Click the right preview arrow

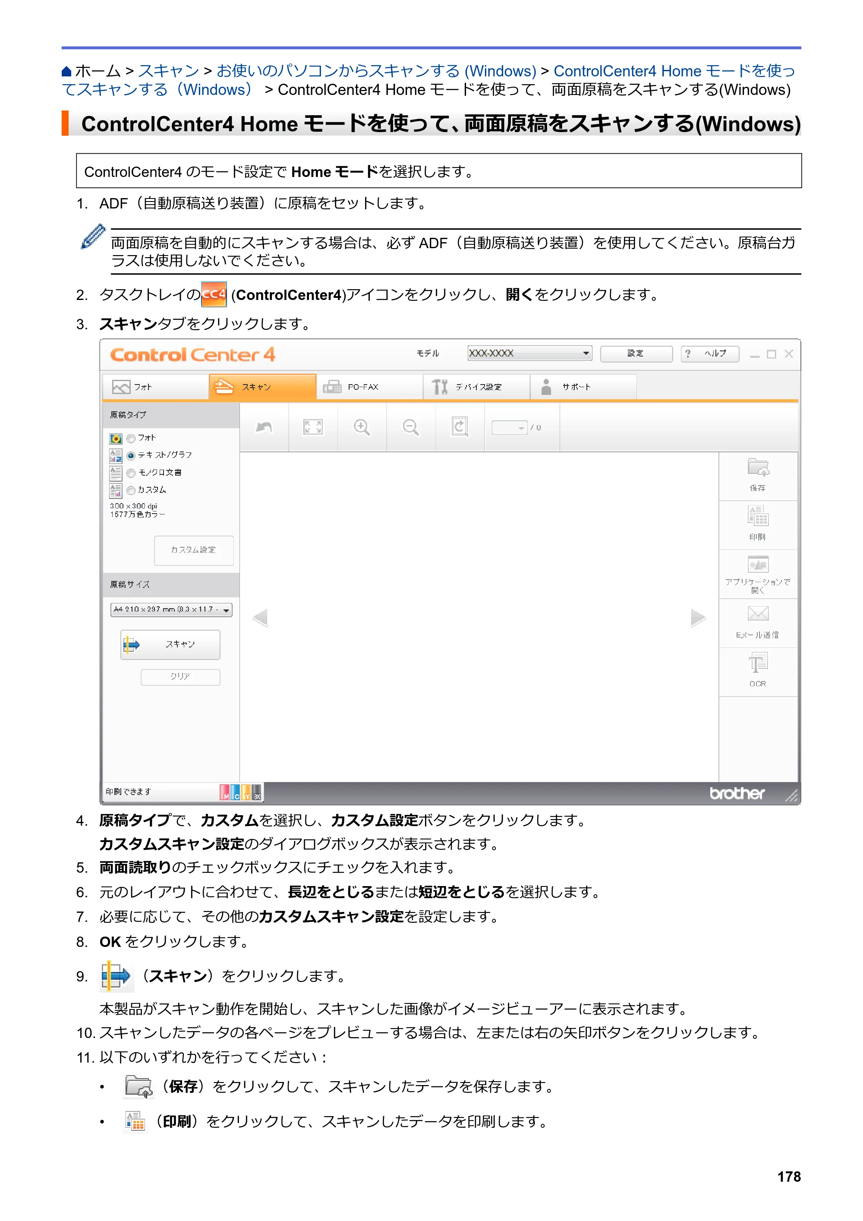[x=698, y=618]
